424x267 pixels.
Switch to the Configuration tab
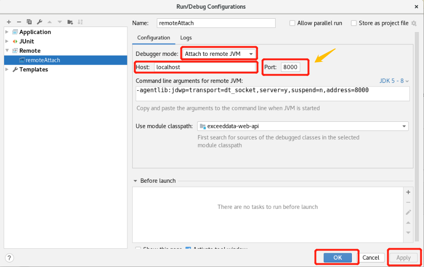click(x=153, y=38)
